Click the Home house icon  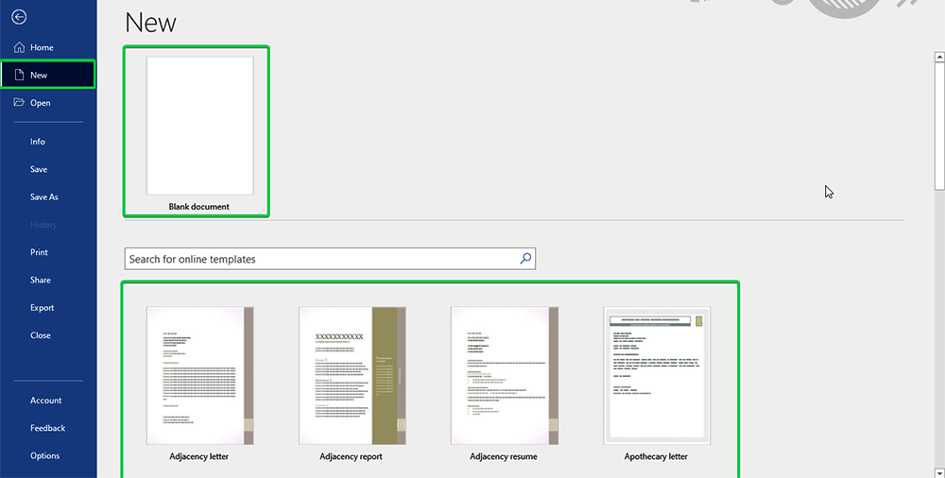tap(19, 47)
